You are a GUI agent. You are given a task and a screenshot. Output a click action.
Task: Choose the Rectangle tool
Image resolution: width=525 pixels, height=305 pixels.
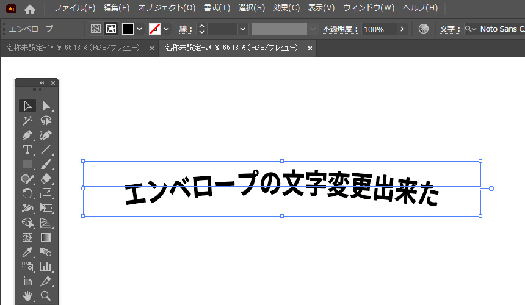coord(27,164)
